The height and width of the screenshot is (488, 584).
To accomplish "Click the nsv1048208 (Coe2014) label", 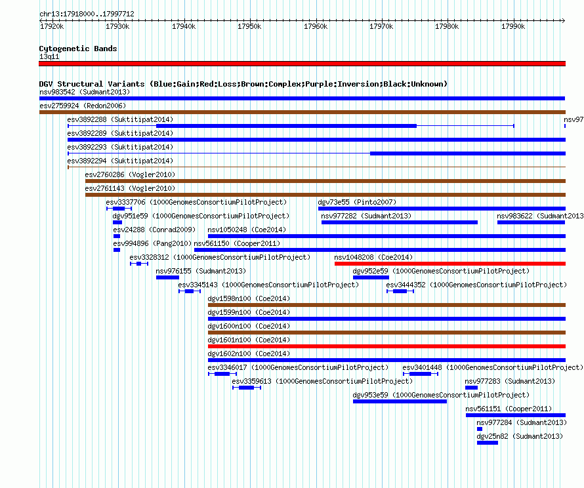I will 373,257.
